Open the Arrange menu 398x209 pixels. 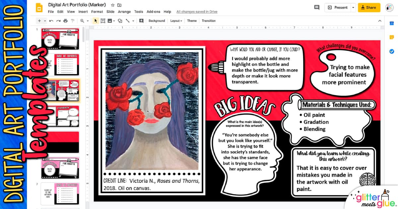124,12
